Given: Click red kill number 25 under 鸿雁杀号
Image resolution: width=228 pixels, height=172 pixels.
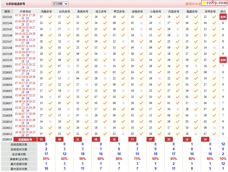Looking at the screenshot, I should tap(41, 139).
